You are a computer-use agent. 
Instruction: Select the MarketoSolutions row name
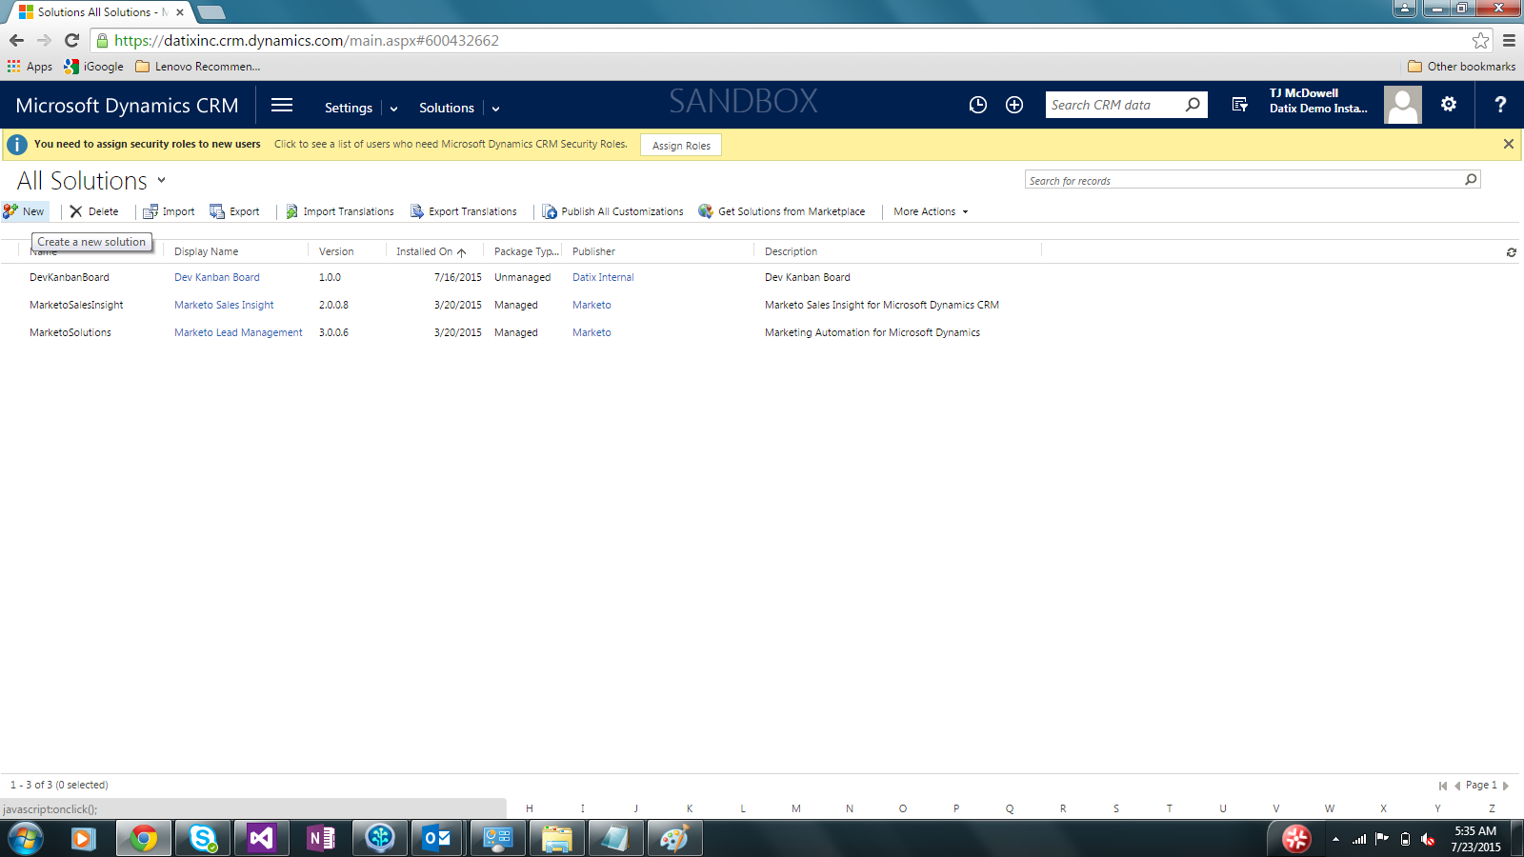point(70,332)
